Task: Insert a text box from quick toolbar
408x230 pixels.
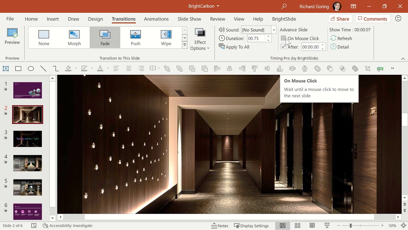Action: (x=6, y=68)
